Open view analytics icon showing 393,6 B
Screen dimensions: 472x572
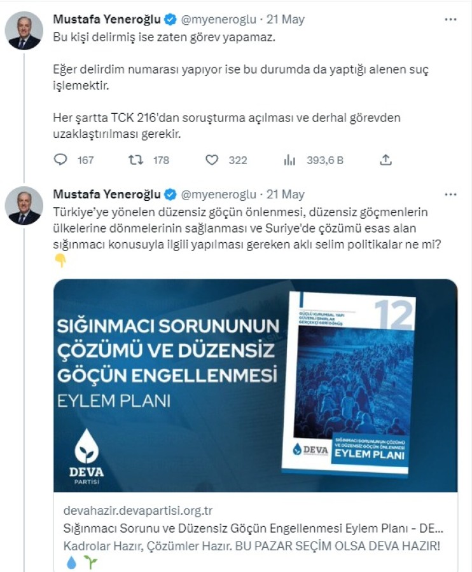click(289, 160)
